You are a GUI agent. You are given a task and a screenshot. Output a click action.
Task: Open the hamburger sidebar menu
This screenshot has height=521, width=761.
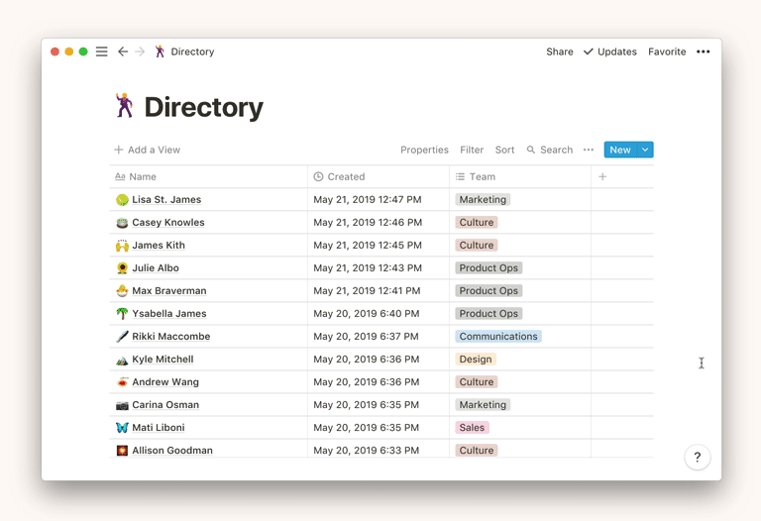tap(102, 52)
